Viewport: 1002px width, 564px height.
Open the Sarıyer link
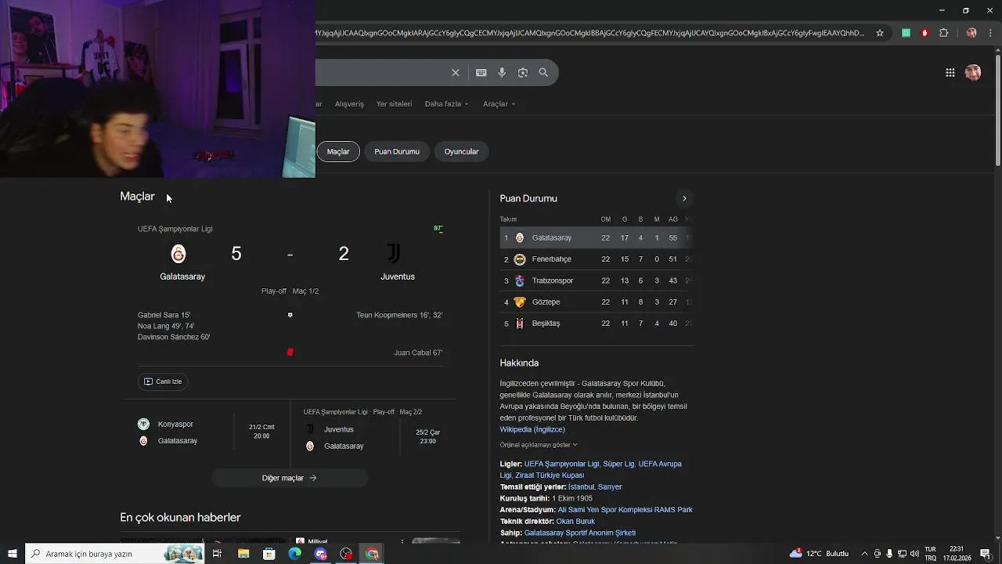click(x=610, y=487)
